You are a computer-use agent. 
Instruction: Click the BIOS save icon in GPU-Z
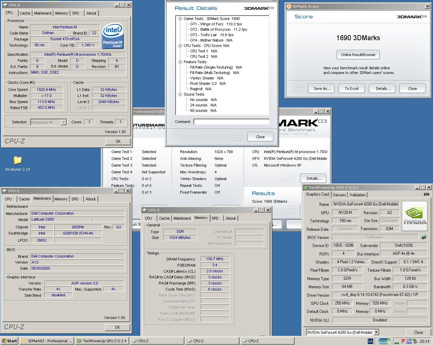(424, 237)
